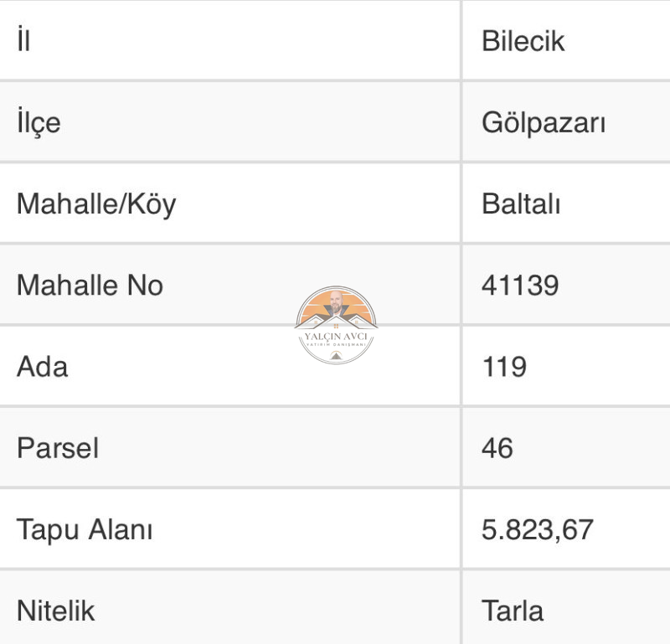Click the Parsel row label
This screenshot has height=644, width=670.
[x=58, y=448]
